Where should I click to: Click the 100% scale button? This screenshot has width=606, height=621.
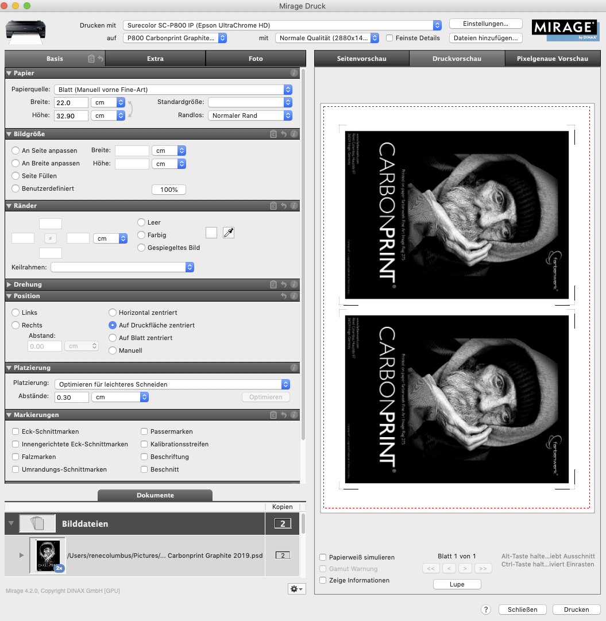[x=169, y=190]
